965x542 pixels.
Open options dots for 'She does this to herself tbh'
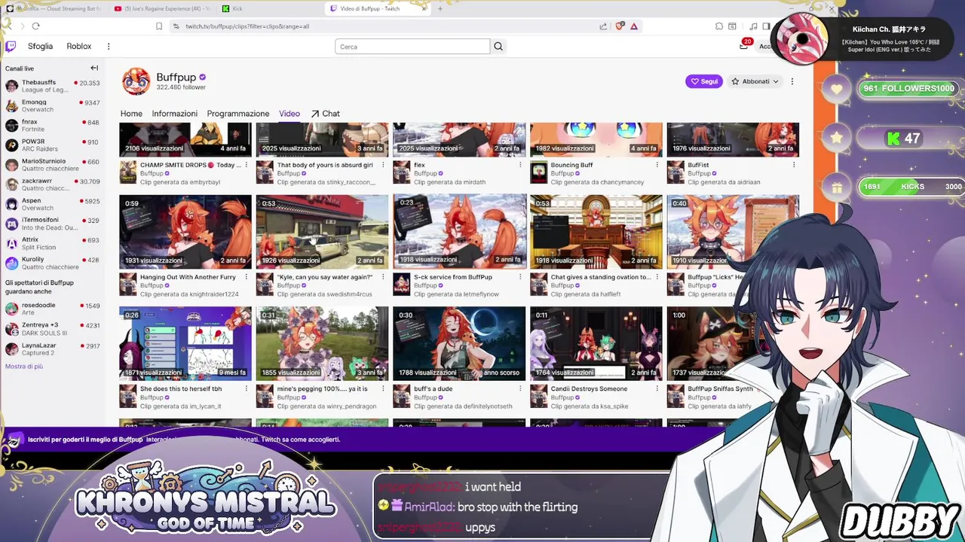(246, 389)
